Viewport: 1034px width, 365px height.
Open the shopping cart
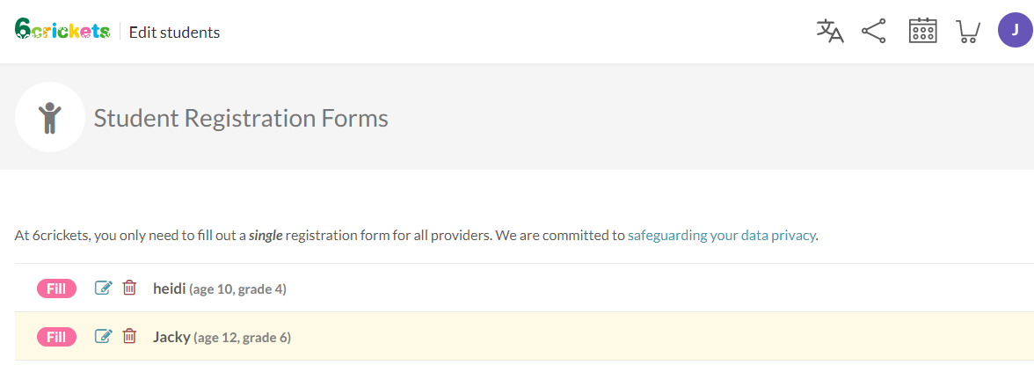(968, 32)
